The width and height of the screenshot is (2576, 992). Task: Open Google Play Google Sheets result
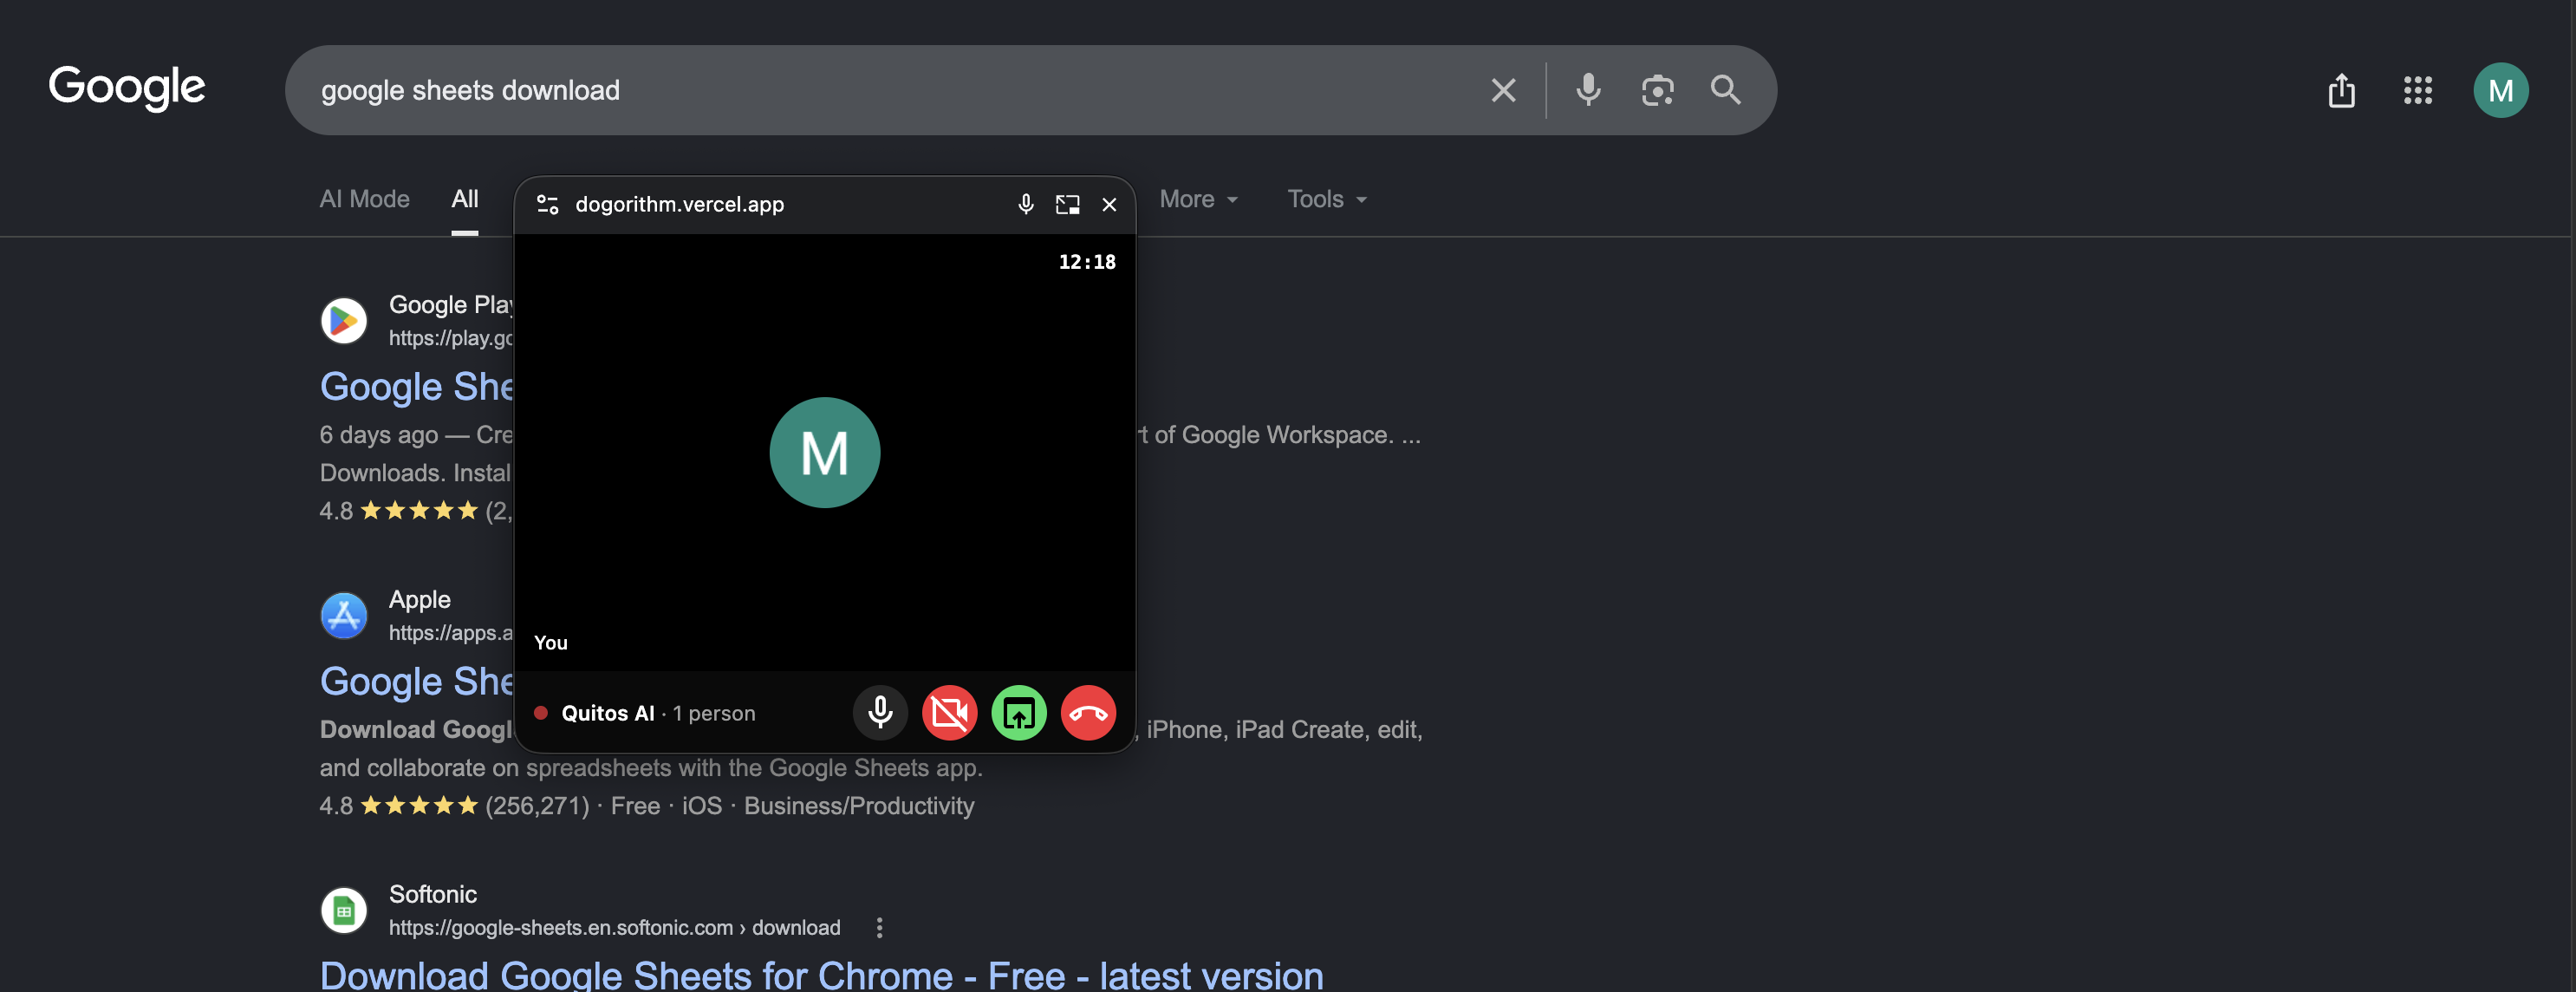(416, 387)
